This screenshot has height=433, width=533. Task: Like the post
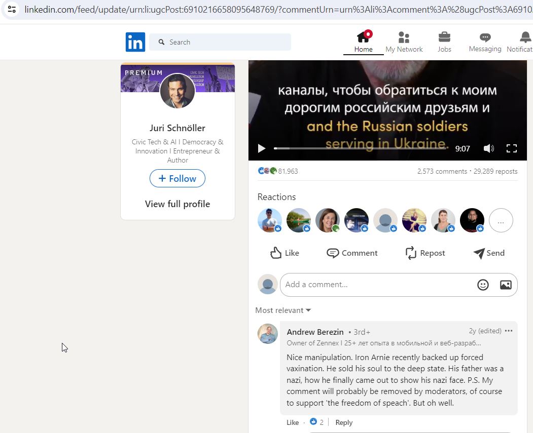tap(285, 253)
